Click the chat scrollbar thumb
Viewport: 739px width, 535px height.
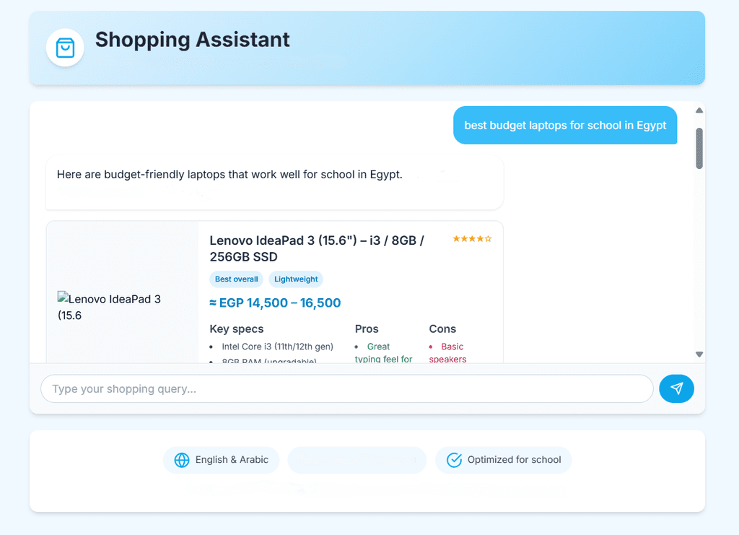(x=699, y=148)
